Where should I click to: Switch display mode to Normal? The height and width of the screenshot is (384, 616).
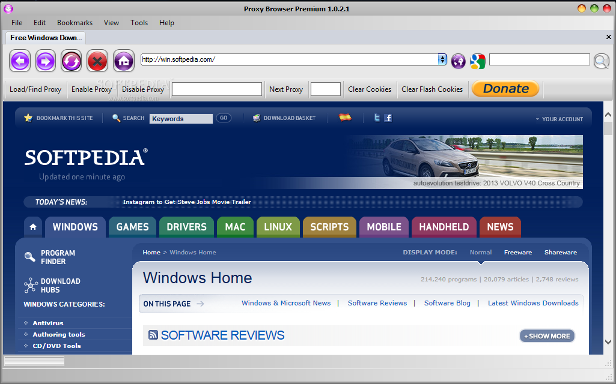tap(480, 252)
